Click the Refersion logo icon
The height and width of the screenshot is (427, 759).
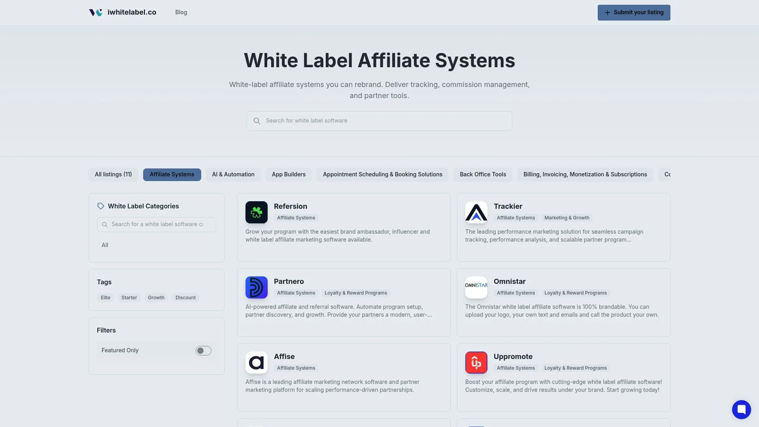click(x=256, y=212)
